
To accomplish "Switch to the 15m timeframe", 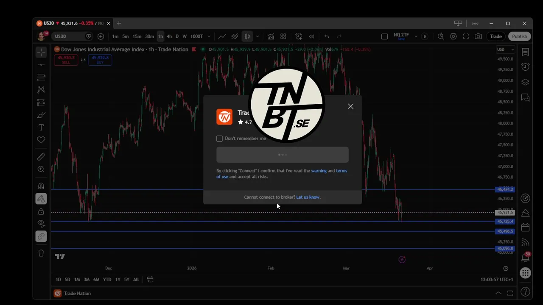I will (137, 36).
